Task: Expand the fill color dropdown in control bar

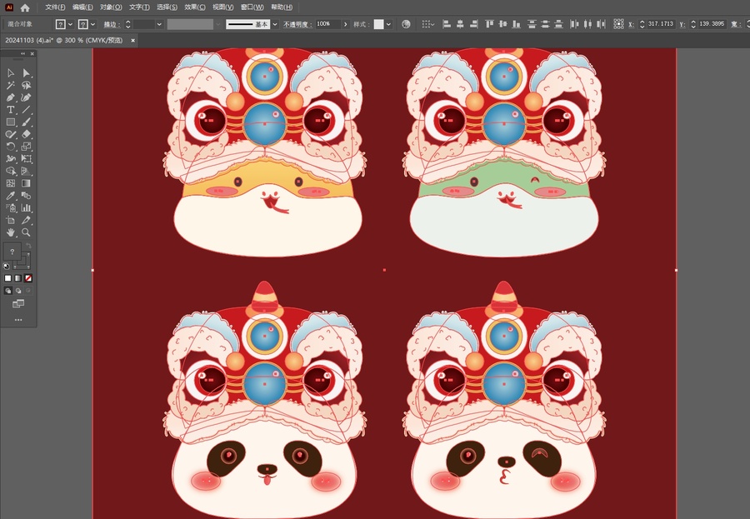Action: tap(70, 24)
